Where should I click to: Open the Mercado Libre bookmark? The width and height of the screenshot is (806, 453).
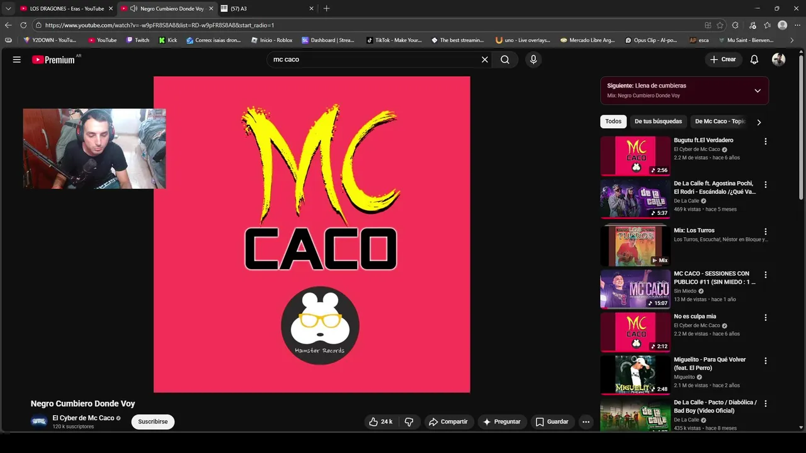coord(587,40)
